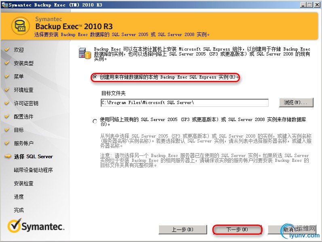Click the 目标文件夹 label

113,93
